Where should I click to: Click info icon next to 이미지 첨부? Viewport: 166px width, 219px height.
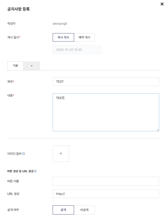click(23, 154)
